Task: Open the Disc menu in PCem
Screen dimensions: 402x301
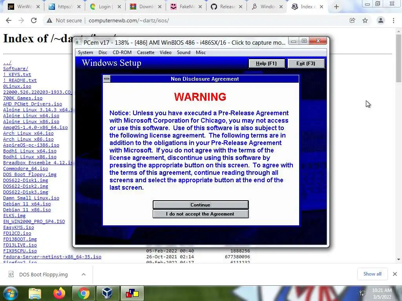Action: (x=103, y=53)
